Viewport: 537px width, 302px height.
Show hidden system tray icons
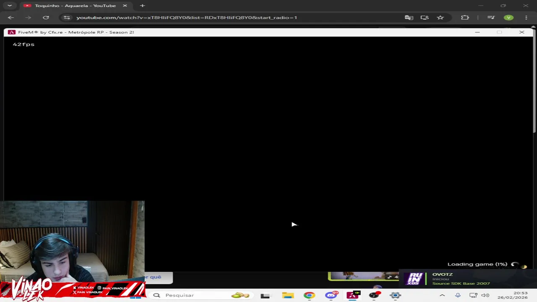pos(442,295)
